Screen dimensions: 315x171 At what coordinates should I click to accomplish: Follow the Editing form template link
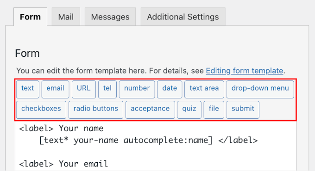245,71
